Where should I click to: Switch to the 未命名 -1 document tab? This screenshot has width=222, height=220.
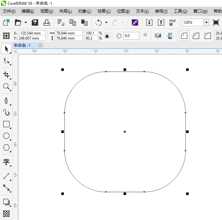click(x=22, y=46)
